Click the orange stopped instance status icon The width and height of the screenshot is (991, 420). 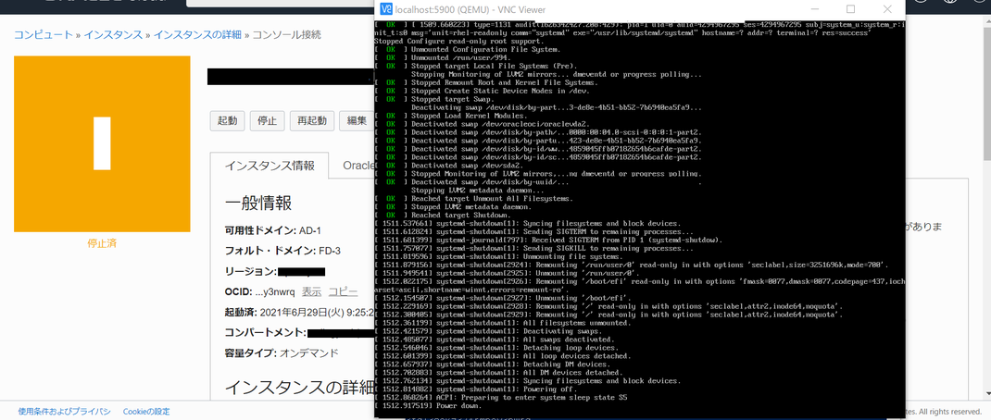102,144
